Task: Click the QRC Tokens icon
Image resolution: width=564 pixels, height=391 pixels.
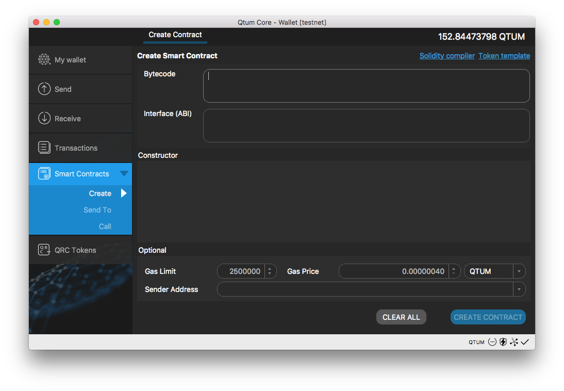Action: click(44, 250)
